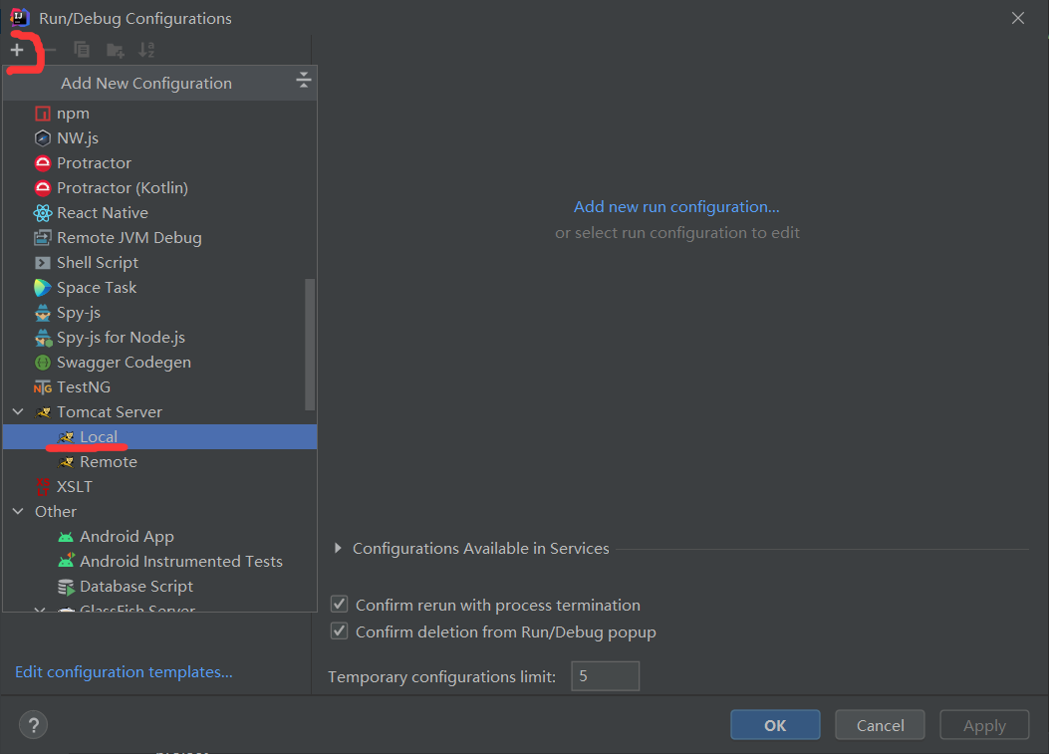Image resolution: width=1049 pixels, height=754 pixels.
Task: Open Edit configuration templates link
Action: click(124, 671)
